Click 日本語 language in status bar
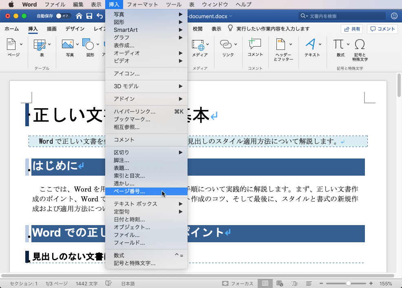 pyautogui.click(x=128, y=284)
